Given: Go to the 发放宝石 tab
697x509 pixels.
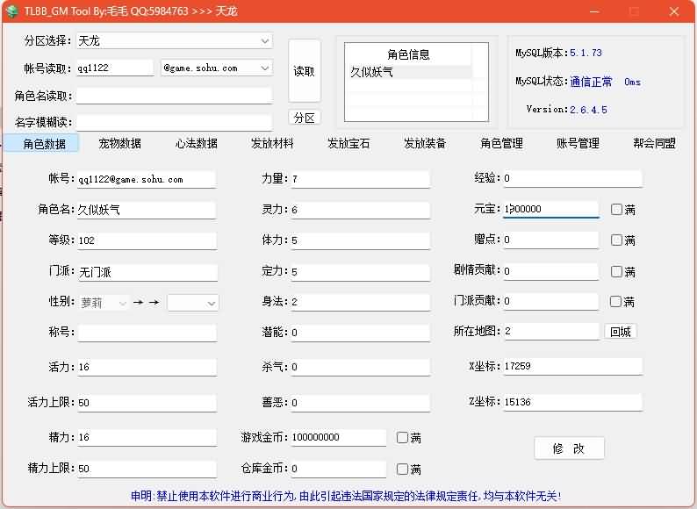Looking at the screenshot, I should pos(349,144).
